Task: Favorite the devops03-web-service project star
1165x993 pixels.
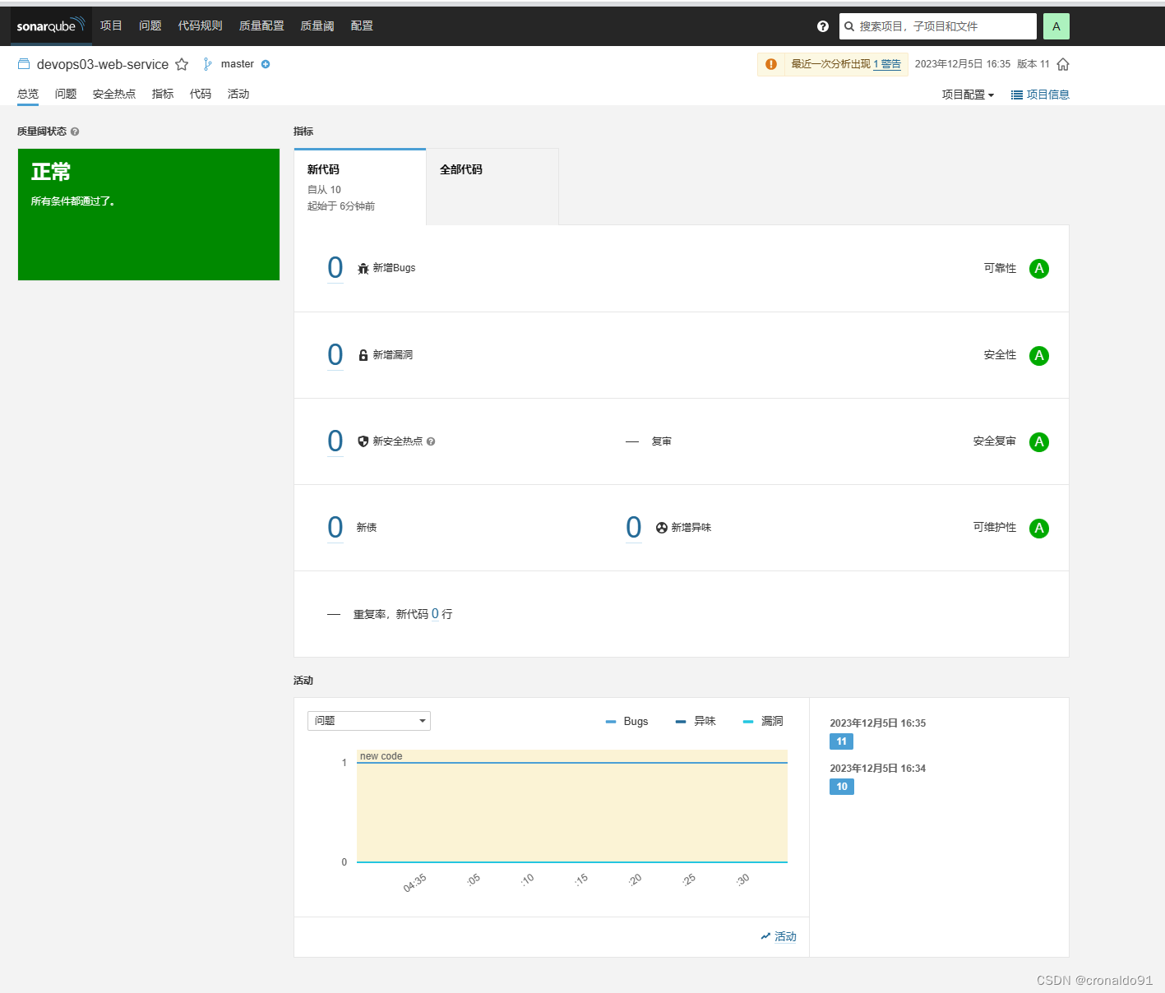Action: (182, 64)
